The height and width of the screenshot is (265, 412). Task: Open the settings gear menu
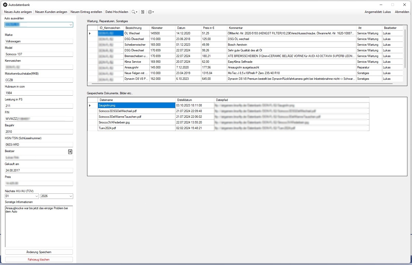(151, 12)
